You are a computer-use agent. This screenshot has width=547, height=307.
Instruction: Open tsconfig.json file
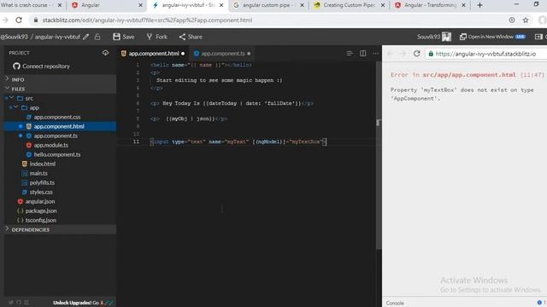(40, 220)
